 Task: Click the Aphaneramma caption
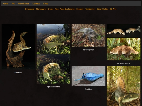(x=53, y=87)
